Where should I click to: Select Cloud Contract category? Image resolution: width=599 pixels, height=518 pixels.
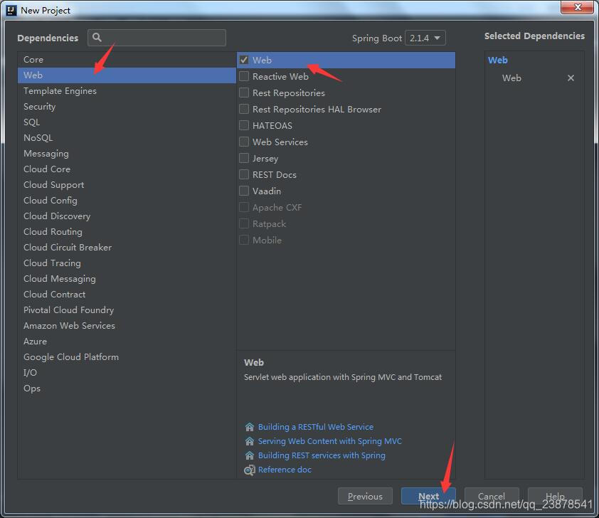(x=127, y=295)
